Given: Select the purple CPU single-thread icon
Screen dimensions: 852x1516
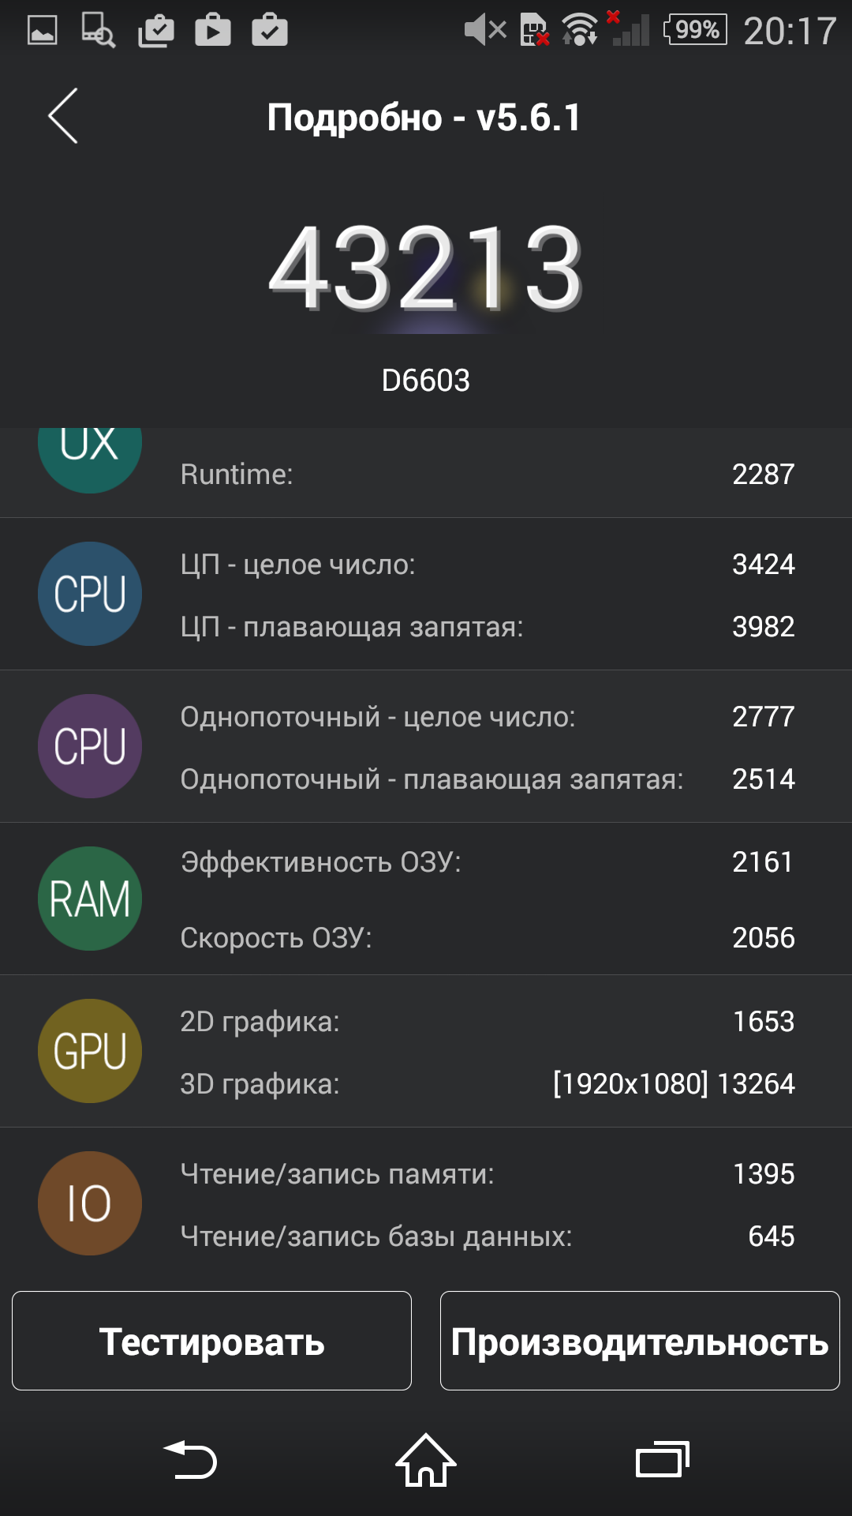Looking at the screenshot, I should coord(90,746).
